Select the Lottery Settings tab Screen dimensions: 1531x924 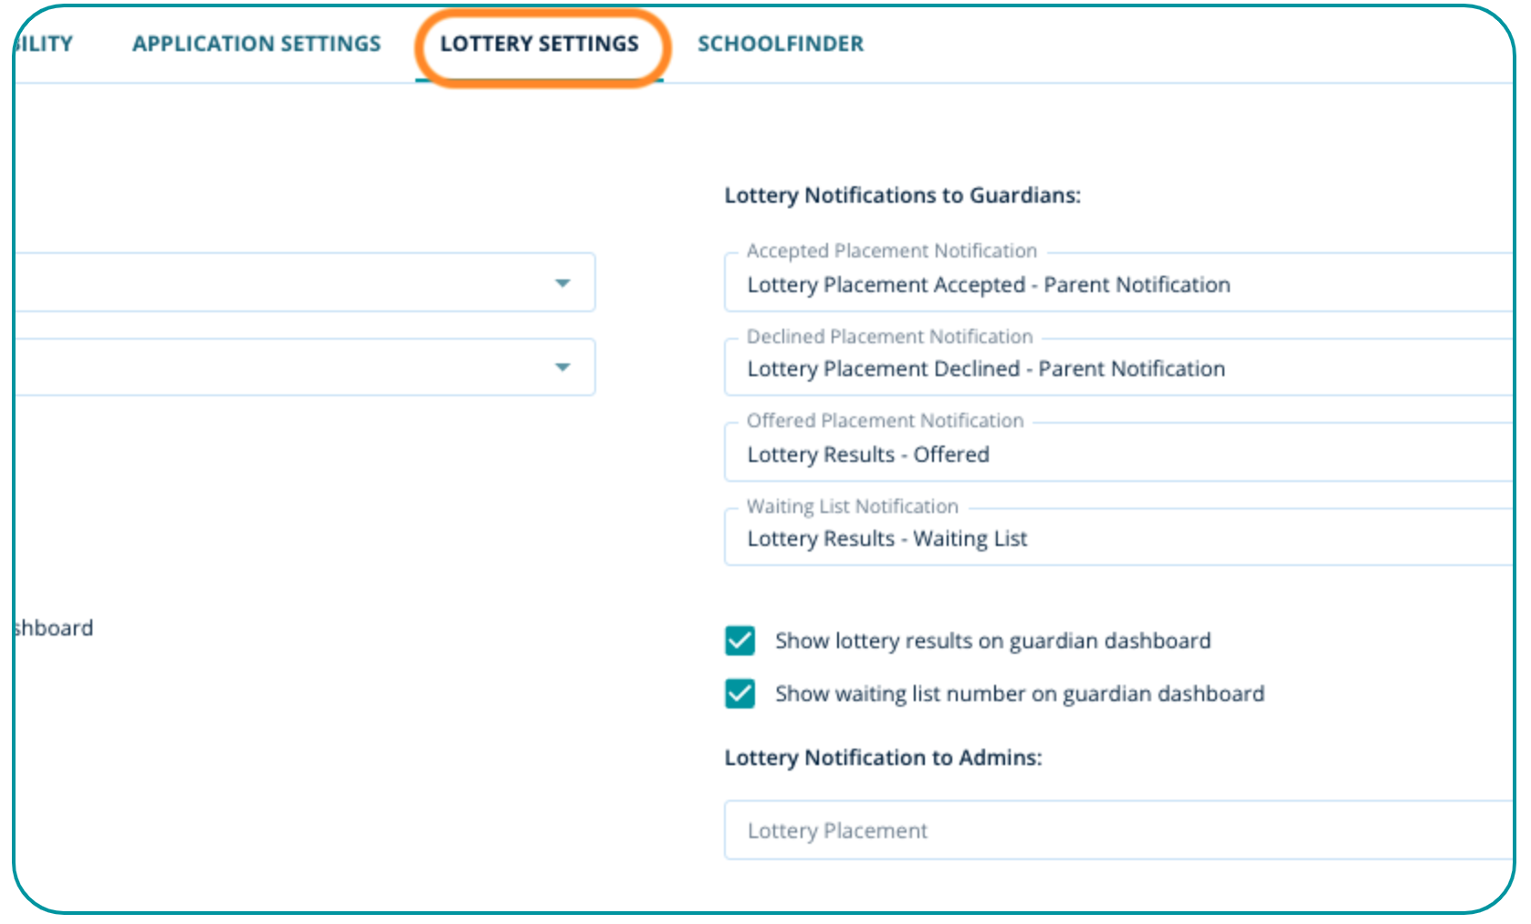point(540,44)
